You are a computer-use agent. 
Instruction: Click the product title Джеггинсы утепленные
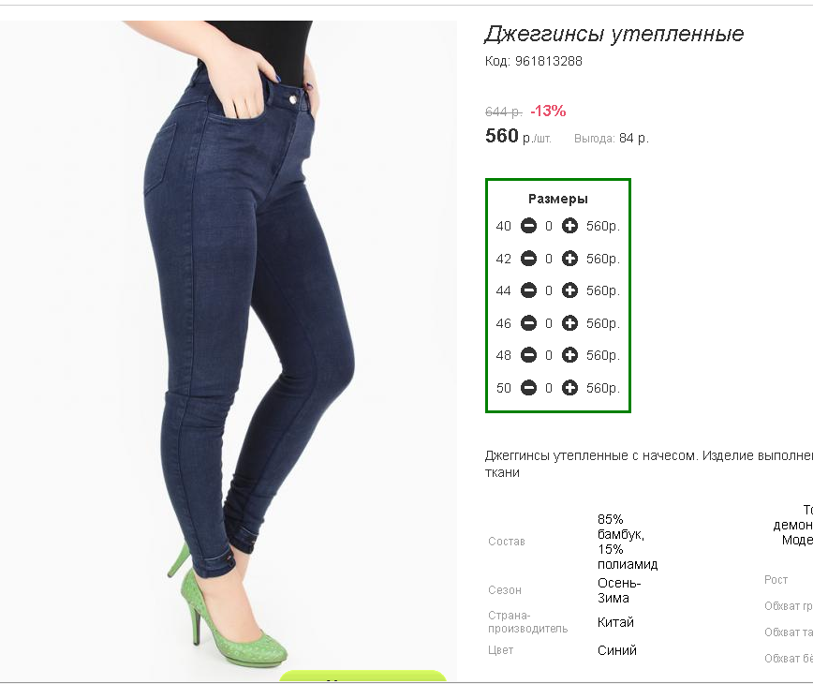coord(613,35)
